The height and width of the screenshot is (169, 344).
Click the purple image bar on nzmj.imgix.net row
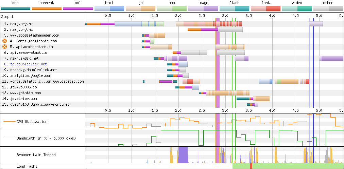tap(331, 58)
